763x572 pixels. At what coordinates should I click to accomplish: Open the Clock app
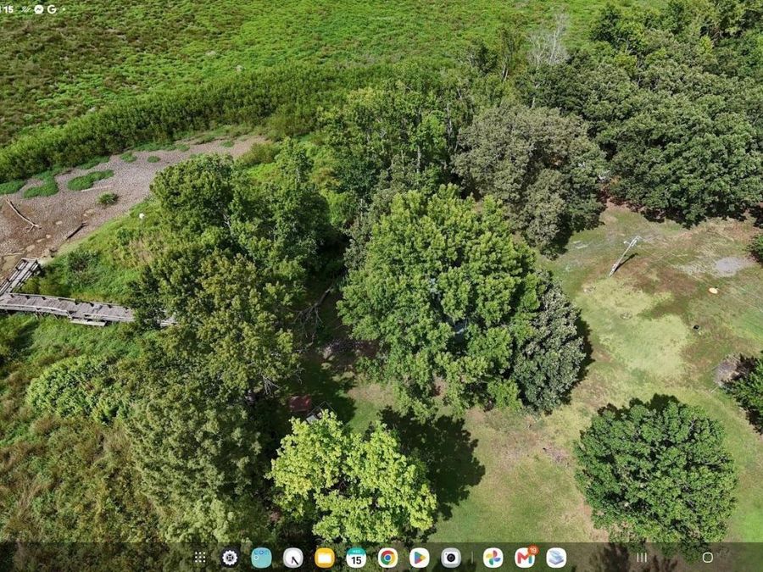293,558
